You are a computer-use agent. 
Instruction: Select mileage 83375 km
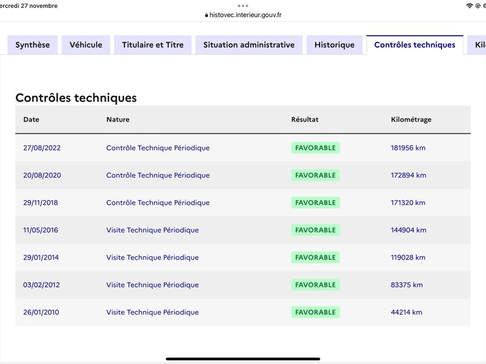pos(406,285)
